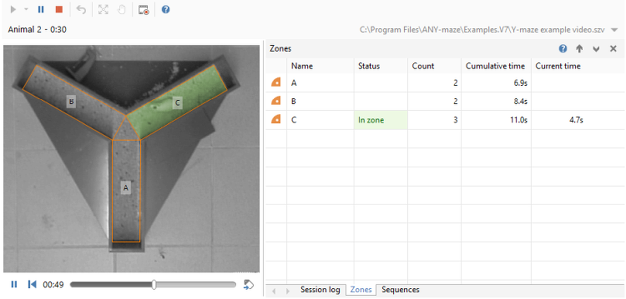This screenshot has height=299, width=626.
Task: Click the undo arrow in toolbar
Action: coord(81,10)
